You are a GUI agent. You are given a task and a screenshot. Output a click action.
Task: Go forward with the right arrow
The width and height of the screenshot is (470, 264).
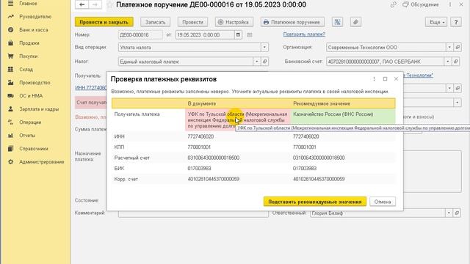(x=95, y=4)
